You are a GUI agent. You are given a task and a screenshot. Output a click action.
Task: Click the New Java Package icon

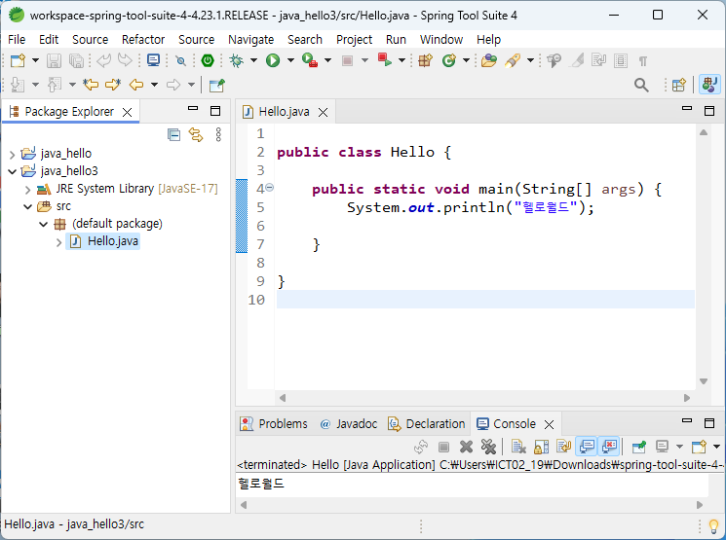425,60
